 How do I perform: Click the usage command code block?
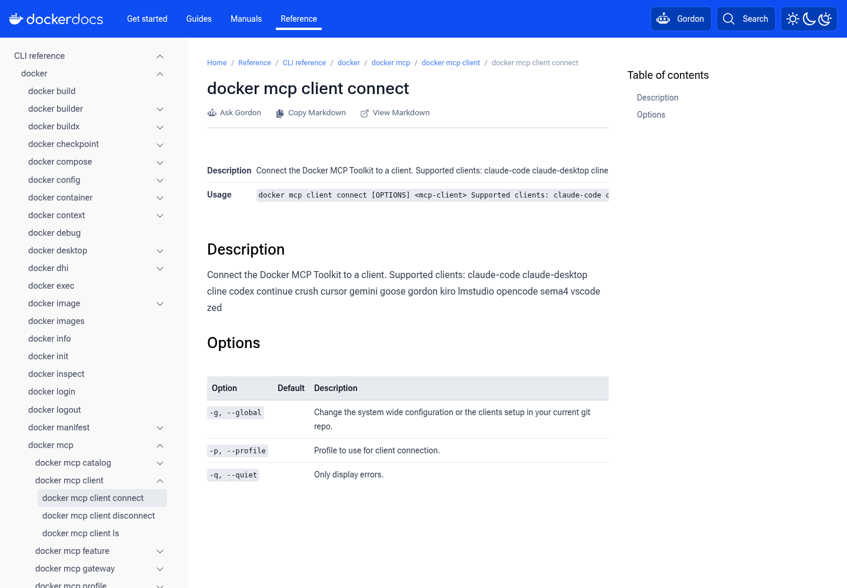tap(432, 195)
